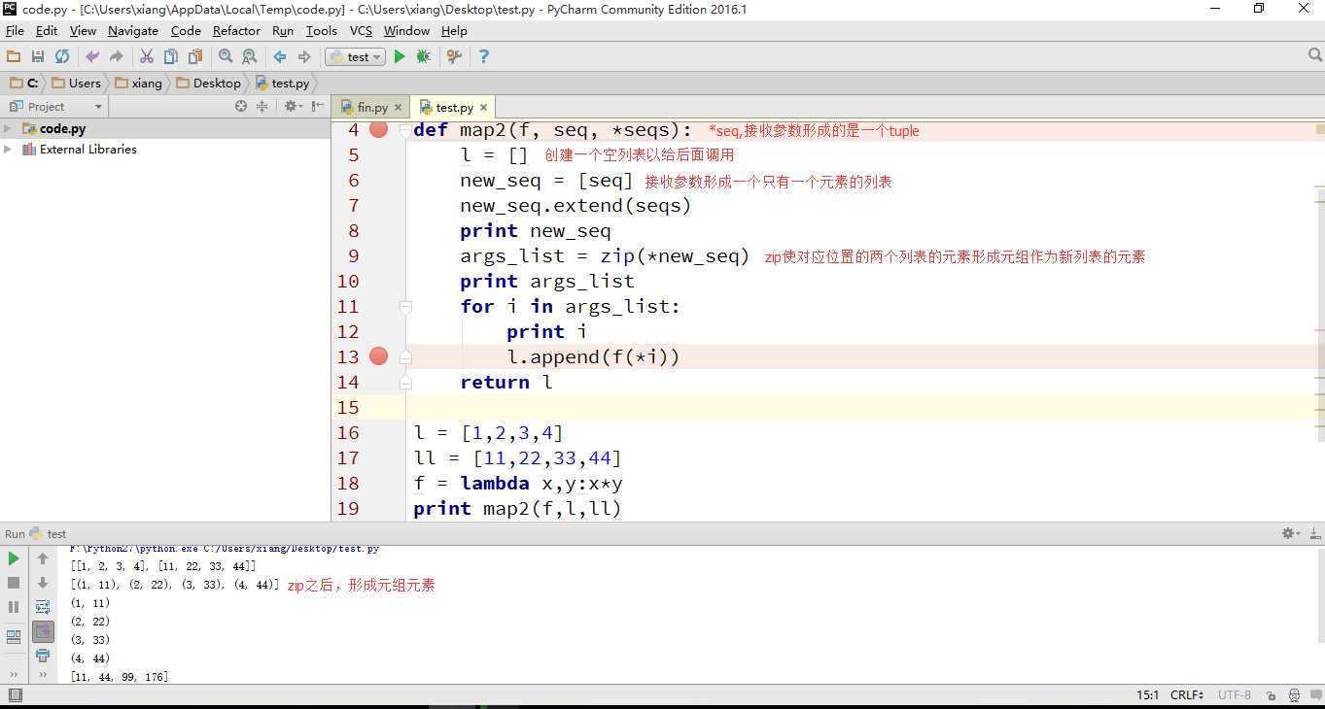The image size is (1325, 709).
Task: Click the Undo toolbar icon
Action: [92, 57]
